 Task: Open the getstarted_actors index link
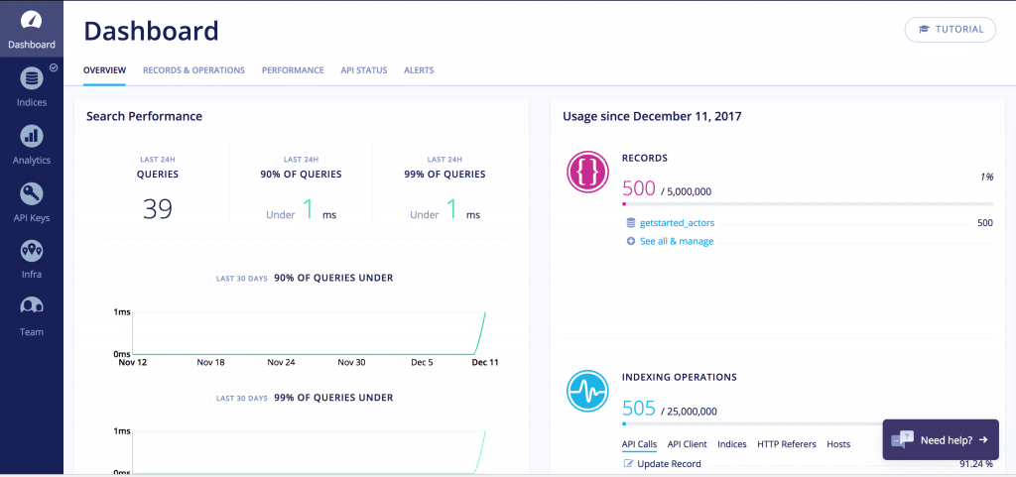click(677, 223)
